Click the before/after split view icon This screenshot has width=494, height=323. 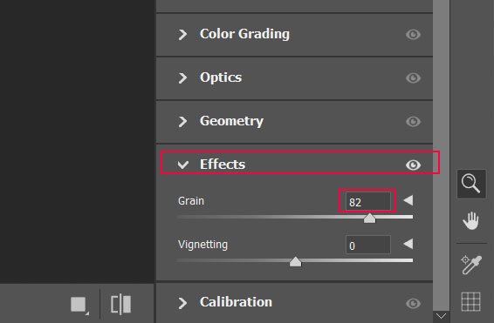coord(121,304)
